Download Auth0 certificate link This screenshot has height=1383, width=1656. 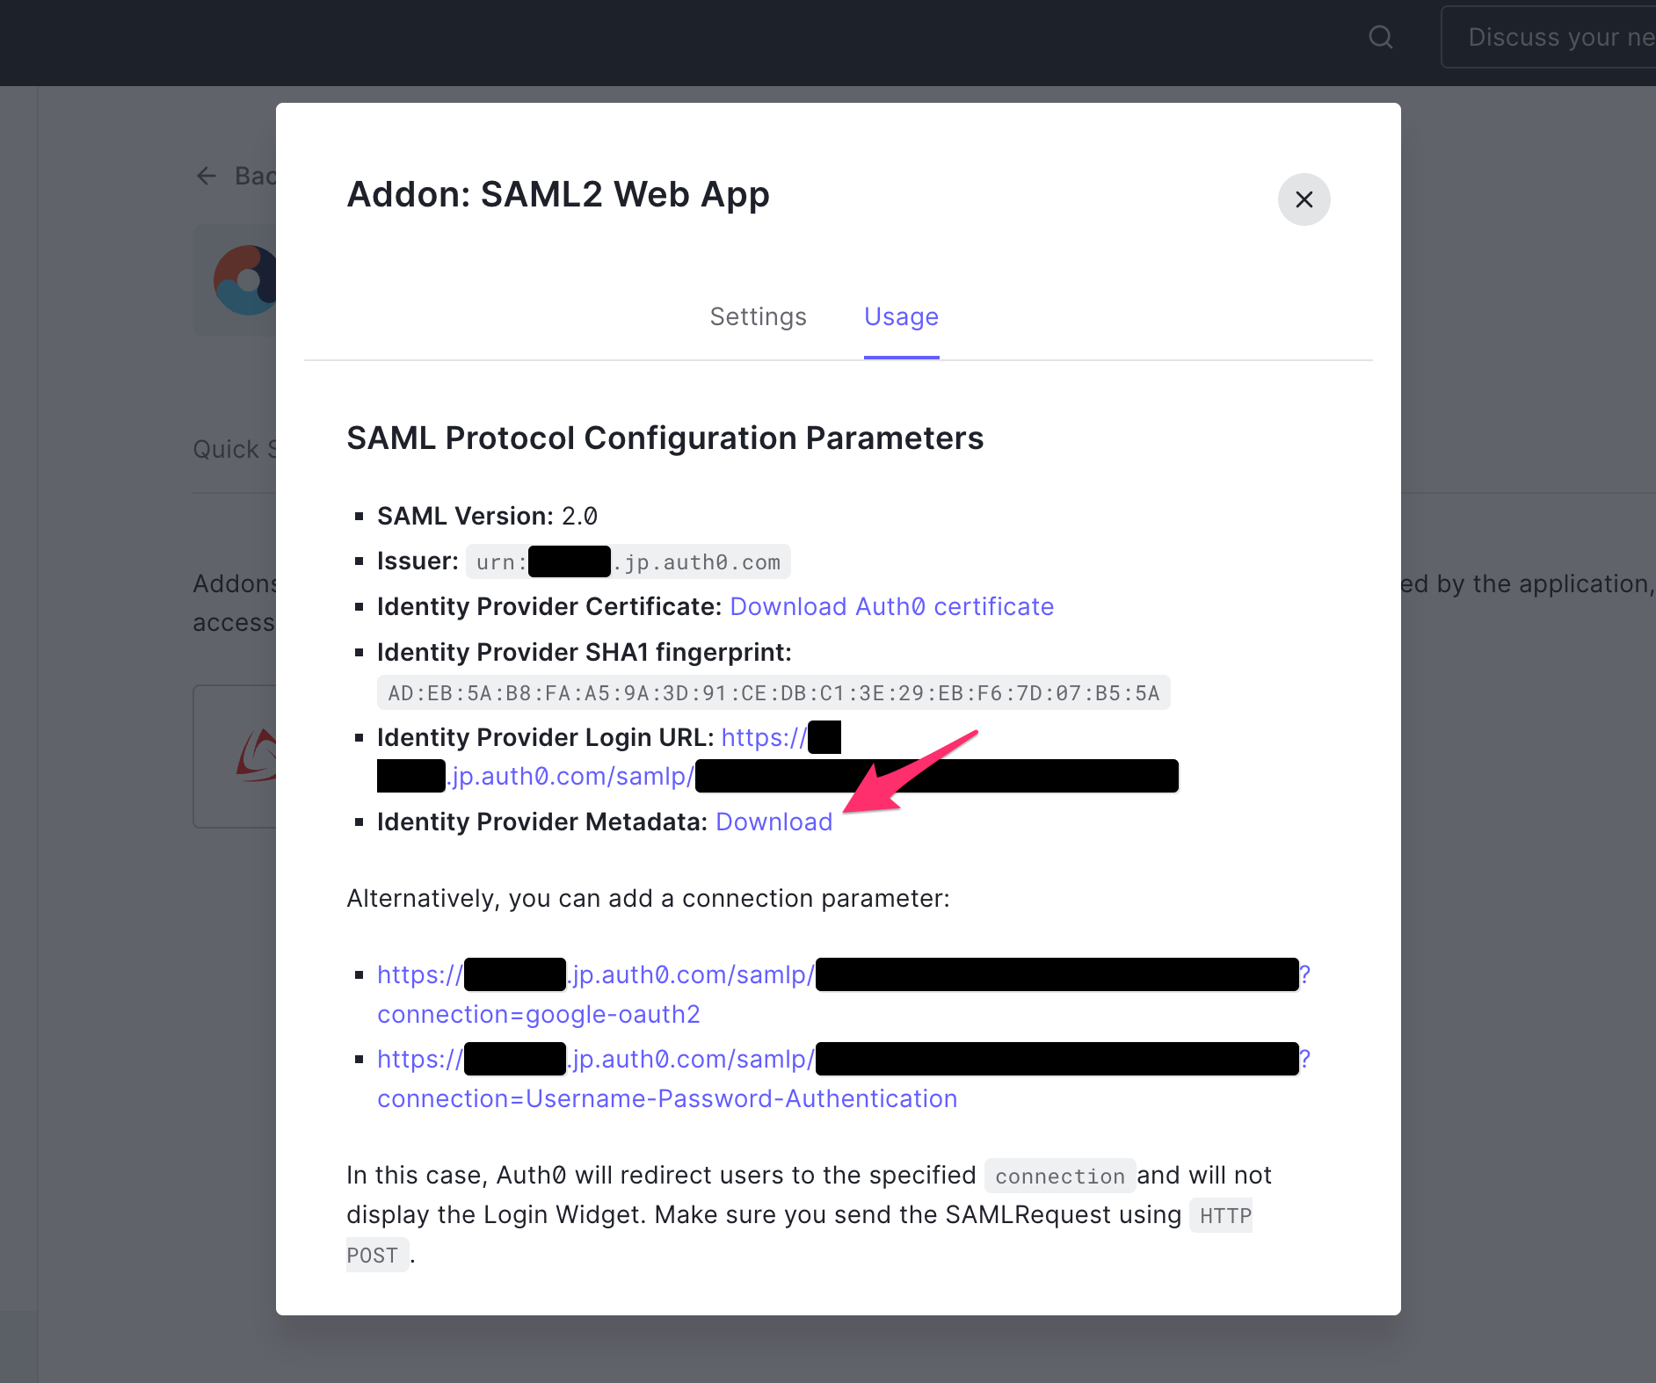click(x=891, y=606)
